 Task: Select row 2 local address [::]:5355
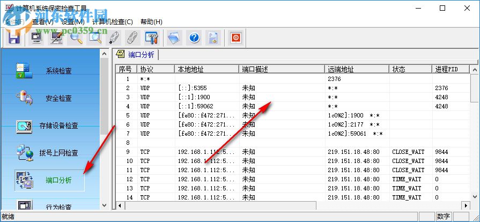click(x=193, y=88)
